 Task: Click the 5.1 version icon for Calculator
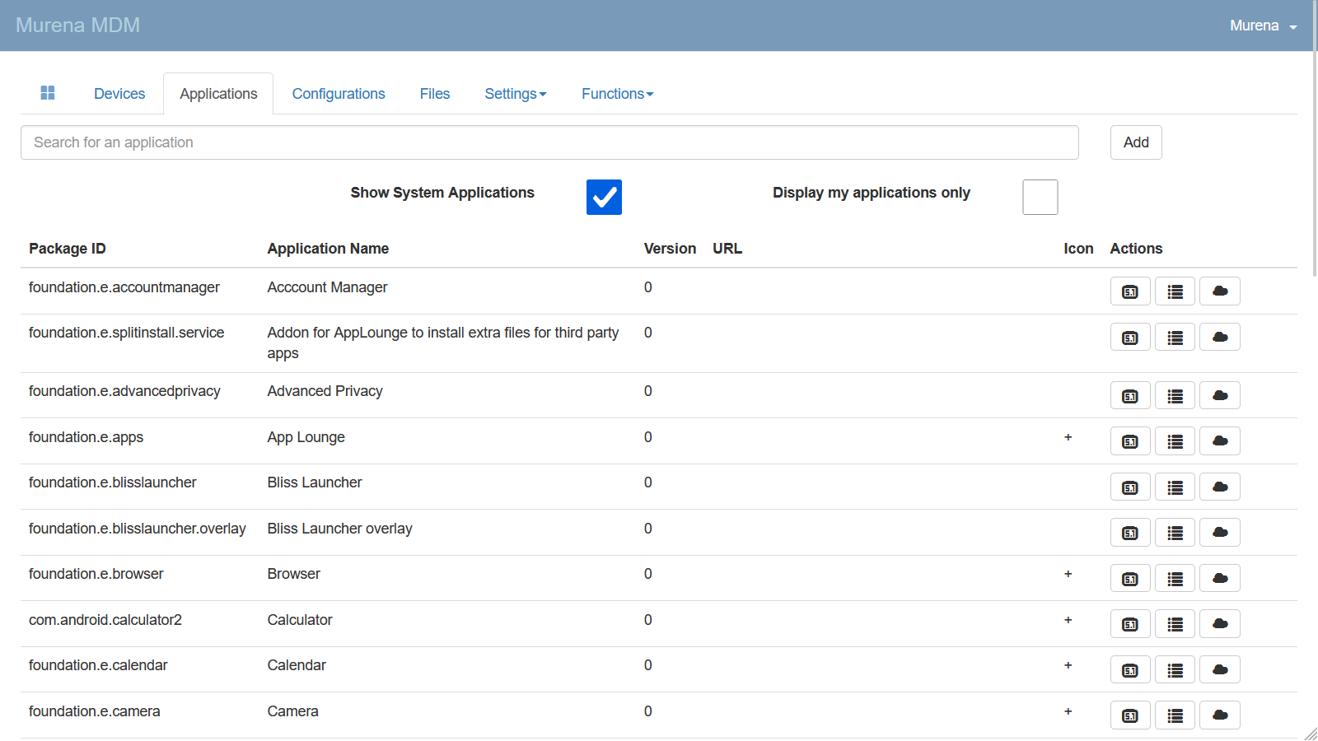[x=1130, y=624]
